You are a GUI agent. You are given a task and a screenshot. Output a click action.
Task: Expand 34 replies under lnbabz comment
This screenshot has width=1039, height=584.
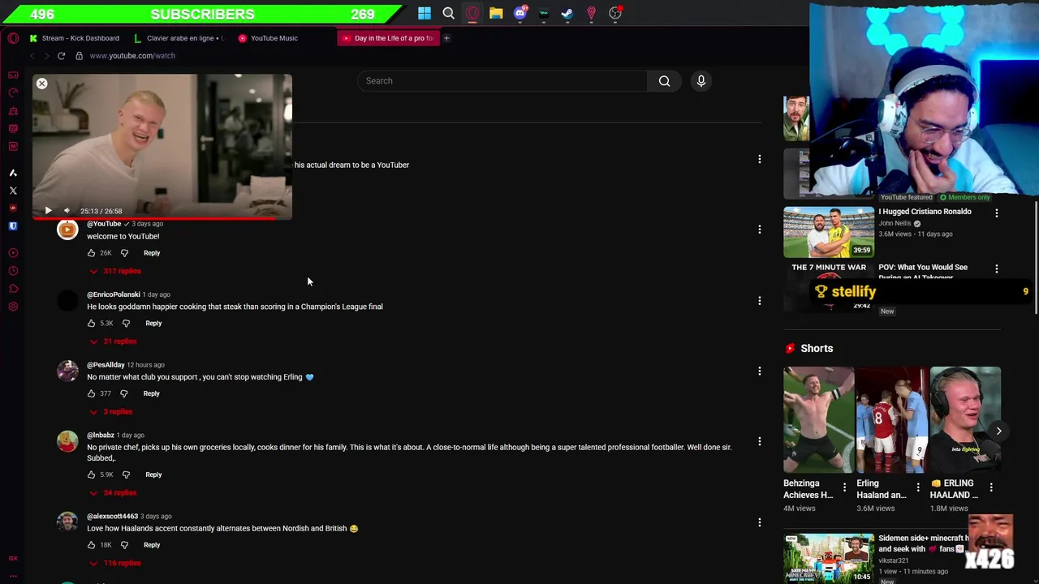point(113,493)
